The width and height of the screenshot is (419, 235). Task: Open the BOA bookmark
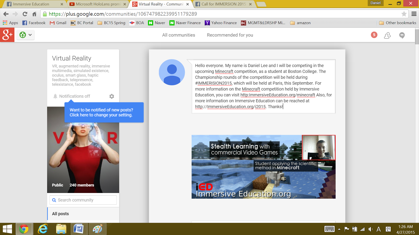(x=137, y=23)
